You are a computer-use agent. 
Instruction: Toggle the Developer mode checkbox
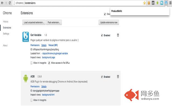tap(105, 14)
